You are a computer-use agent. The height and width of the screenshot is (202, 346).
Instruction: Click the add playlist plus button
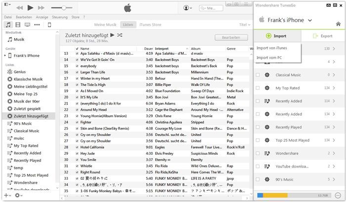click(7, 196)
